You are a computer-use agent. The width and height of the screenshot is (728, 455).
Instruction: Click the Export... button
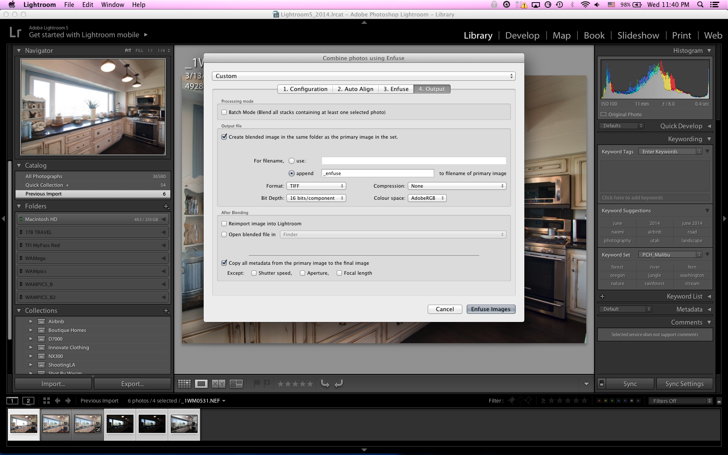pyautogui.click(x=133, y=384)
